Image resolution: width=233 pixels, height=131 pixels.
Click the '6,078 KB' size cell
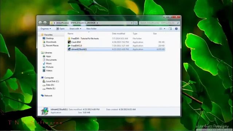click(160, 49)
